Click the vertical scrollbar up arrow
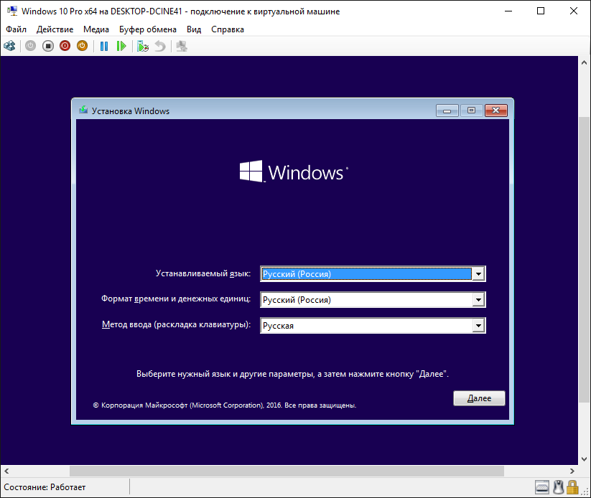The width and height of the screenshot is (591, 498). click(585, 62)
